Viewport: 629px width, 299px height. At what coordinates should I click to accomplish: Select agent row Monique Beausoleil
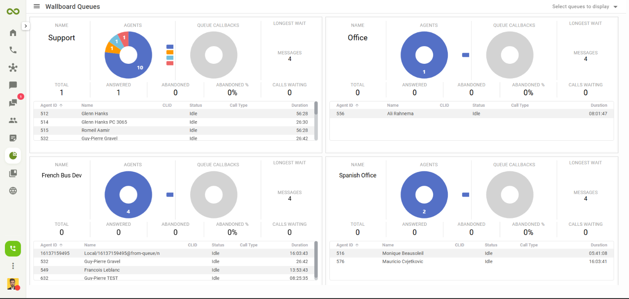471,253
